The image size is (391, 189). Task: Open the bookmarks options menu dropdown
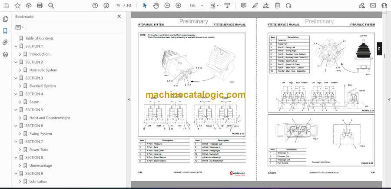[20, 27]
